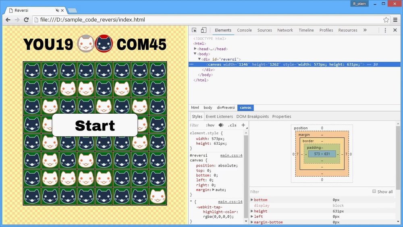Click the position: absolute declaration
403x227 pixels.
tap(217, 165)
